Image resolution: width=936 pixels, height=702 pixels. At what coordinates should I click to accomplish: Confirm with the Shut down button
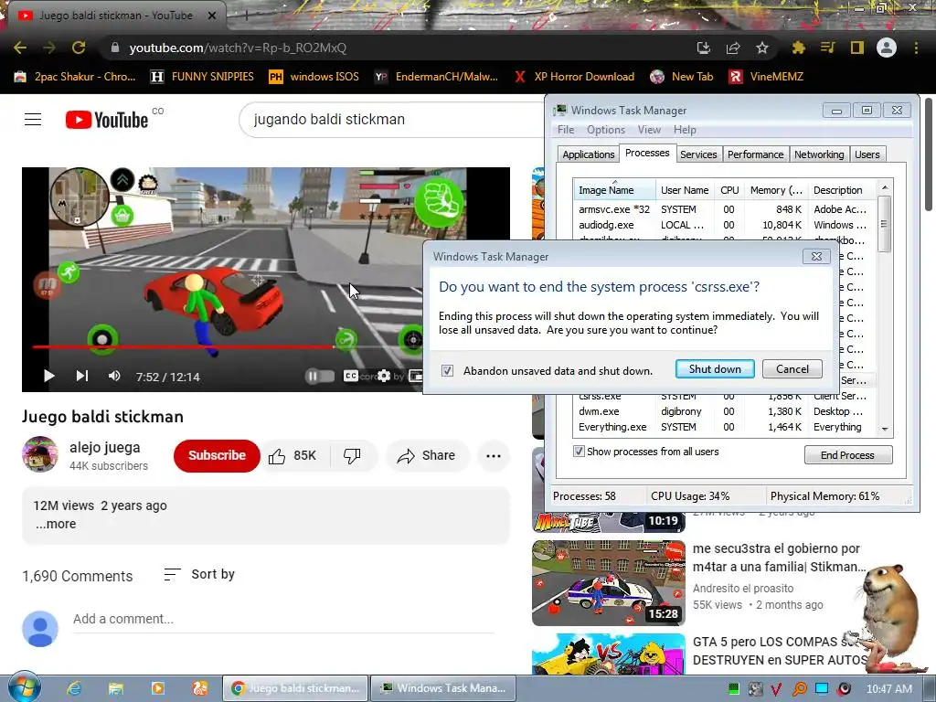715,369
